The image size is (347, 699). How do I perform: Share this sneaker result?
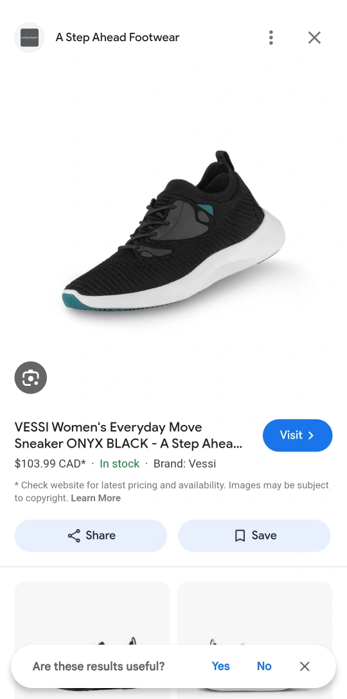point(91,536)
